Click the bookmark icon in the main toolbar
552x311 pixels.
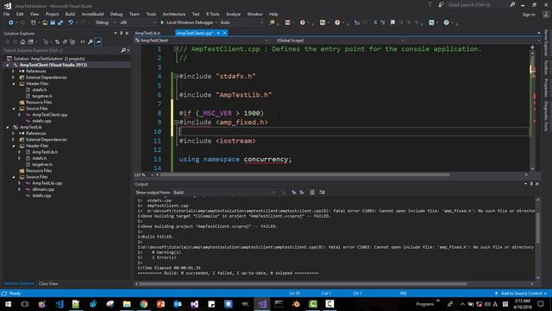point(392,22)
